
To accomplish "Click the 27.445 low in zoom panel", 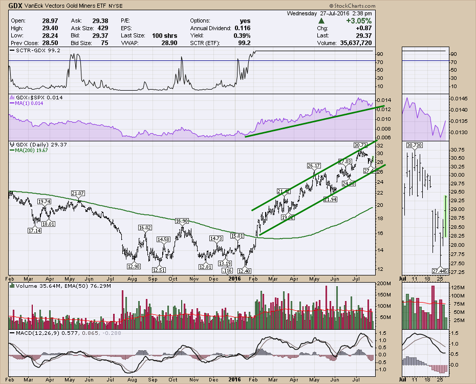I will click(439, 270).
